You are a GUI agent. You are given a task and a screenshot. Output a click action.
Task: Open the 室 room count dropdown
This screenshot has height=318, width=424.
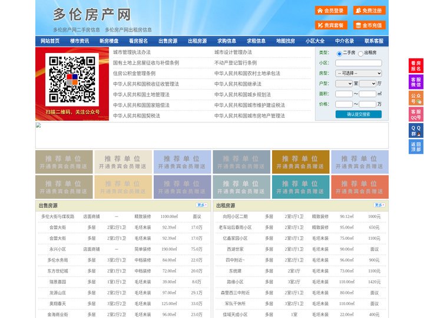(x=344, y=84)
